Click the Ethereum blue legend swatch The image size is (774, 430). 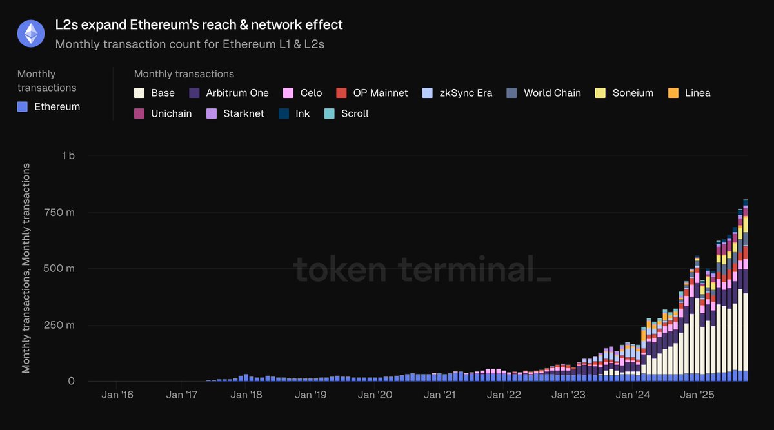tap(23, 107)
